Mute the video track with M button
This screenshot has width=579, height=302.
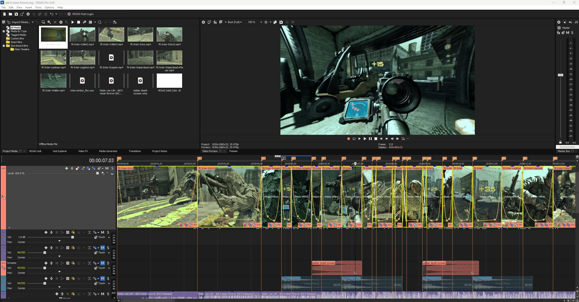pyautogui.click(x=107, y=169)
